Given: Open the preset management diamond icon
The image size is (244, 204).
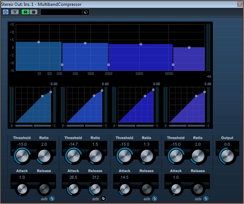Looking at the screenshot, I should click(86, 12).
